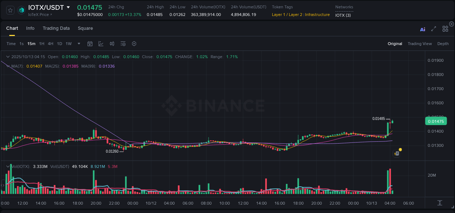The width and height of the screenshot is (455, 213).
Task: Open the AI analysis feature
Action: (423, 29)
